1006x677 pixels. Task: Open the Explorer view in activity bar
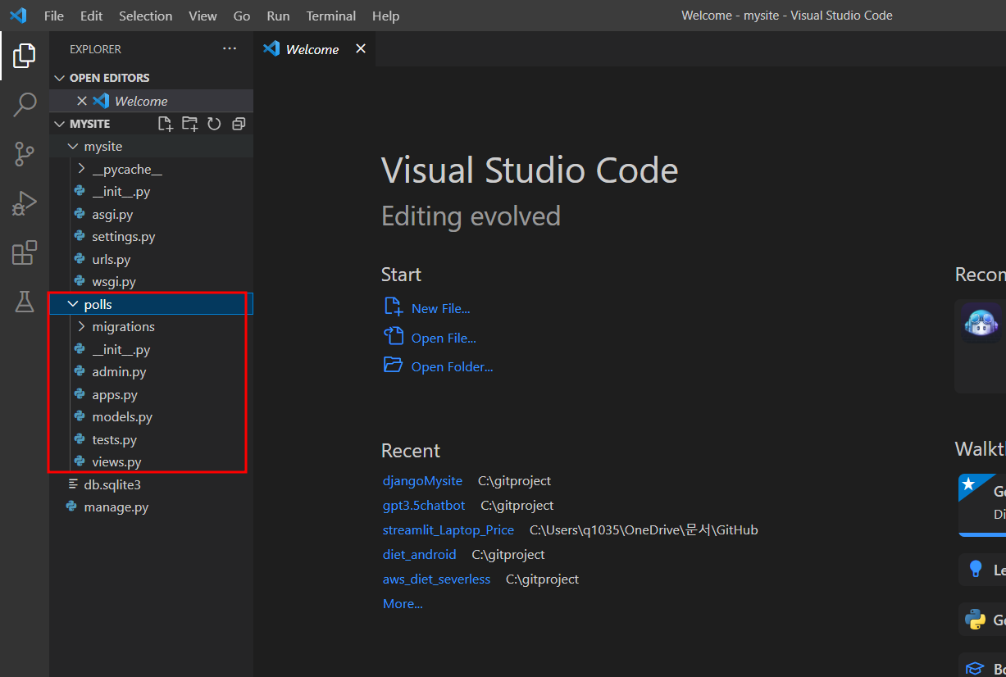pos(25,56)
